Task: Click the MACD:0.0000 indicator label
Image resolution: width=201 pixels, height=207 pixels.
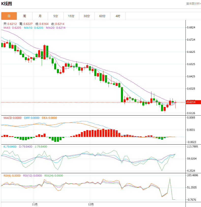Action: tap(12, 118)
